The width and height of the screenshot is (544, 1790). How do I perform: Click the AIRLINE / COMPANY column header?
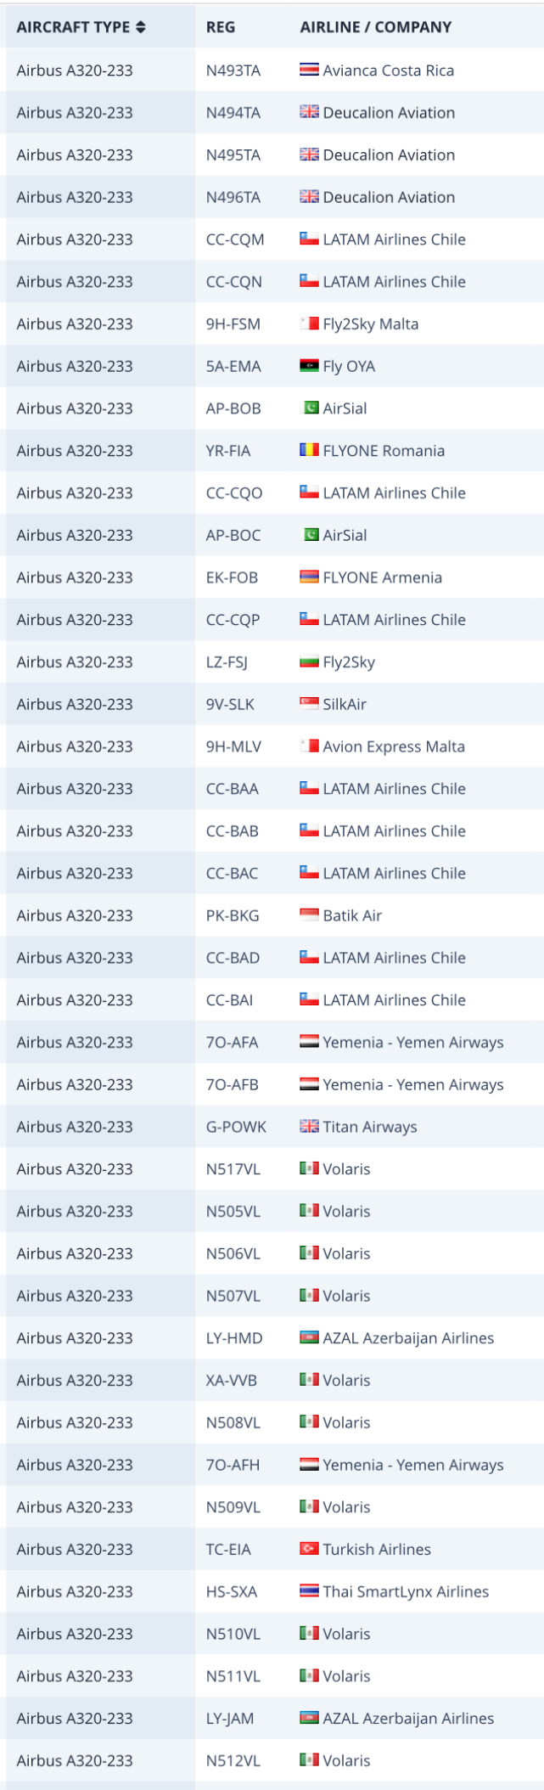(376, 27)
